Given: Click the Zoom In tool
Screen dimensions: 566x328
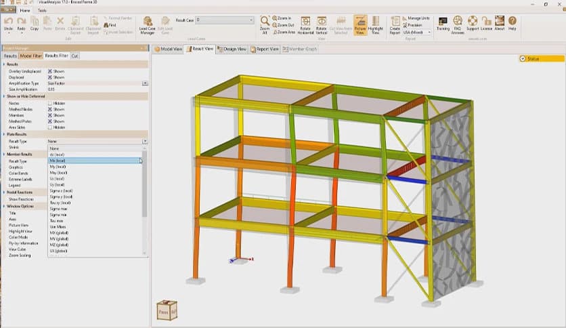Looking at the screenshot, I should 282,18.
